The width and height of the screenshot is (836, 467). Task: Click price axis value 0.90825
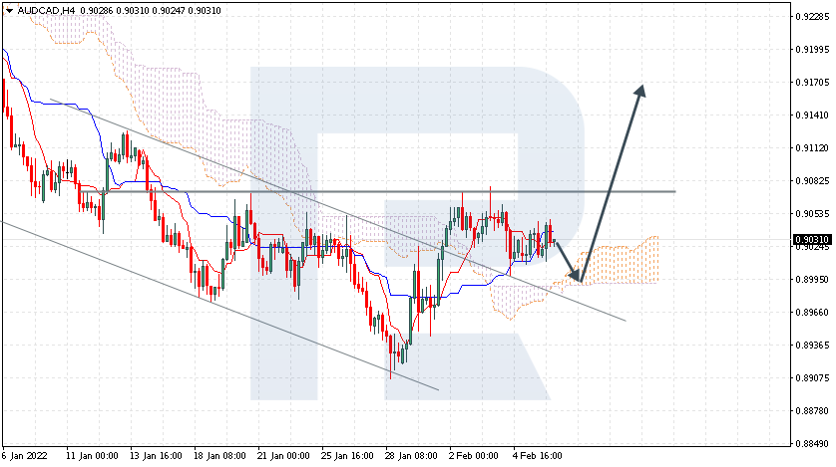[812, 181]
